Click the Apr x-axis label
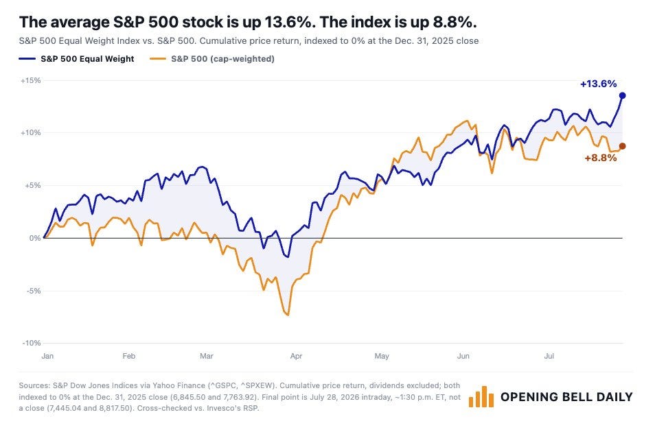 (x=296, y=356)
